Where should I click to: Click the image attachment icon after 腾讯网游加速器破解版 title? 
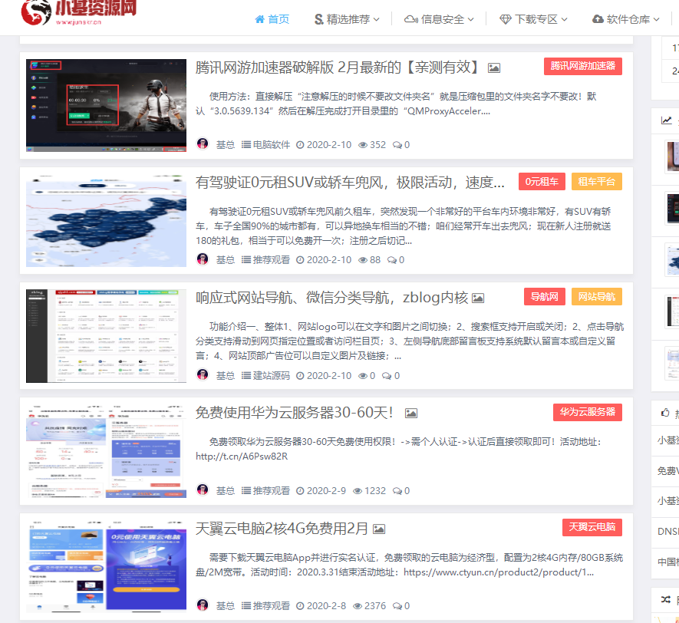[x=494, y=67]
